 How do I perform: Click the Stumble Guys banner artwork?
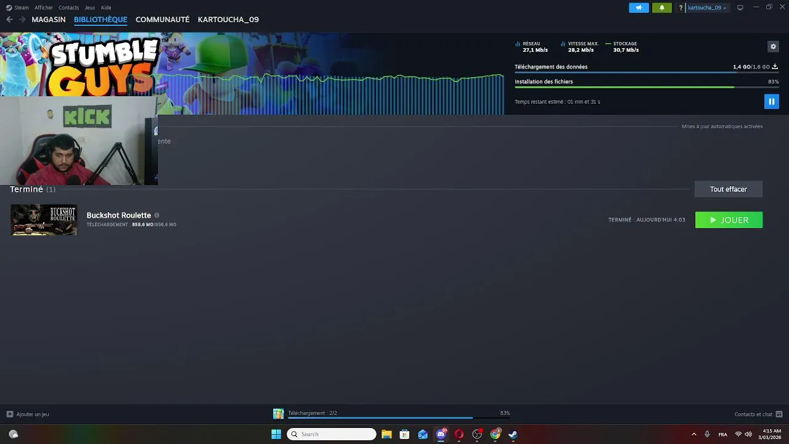251,73
